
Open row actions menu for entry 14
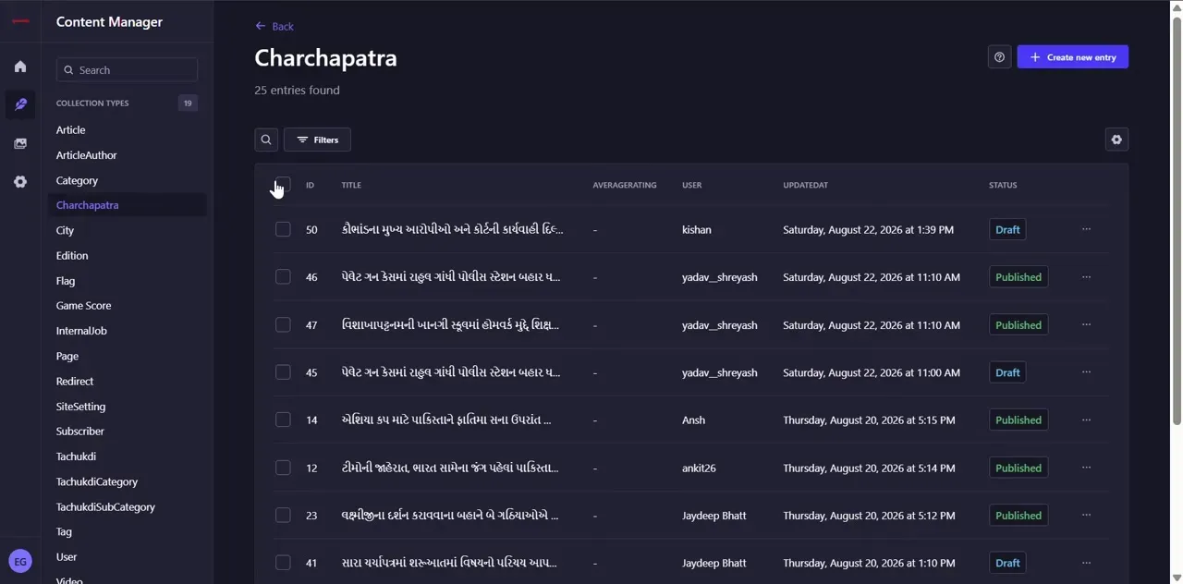(1086, 420)
